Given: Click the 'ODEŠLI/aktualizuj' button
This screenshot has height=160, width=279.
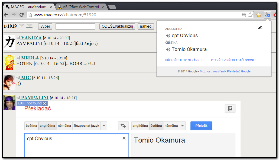Looking at the screenshot, I should 117,26.
